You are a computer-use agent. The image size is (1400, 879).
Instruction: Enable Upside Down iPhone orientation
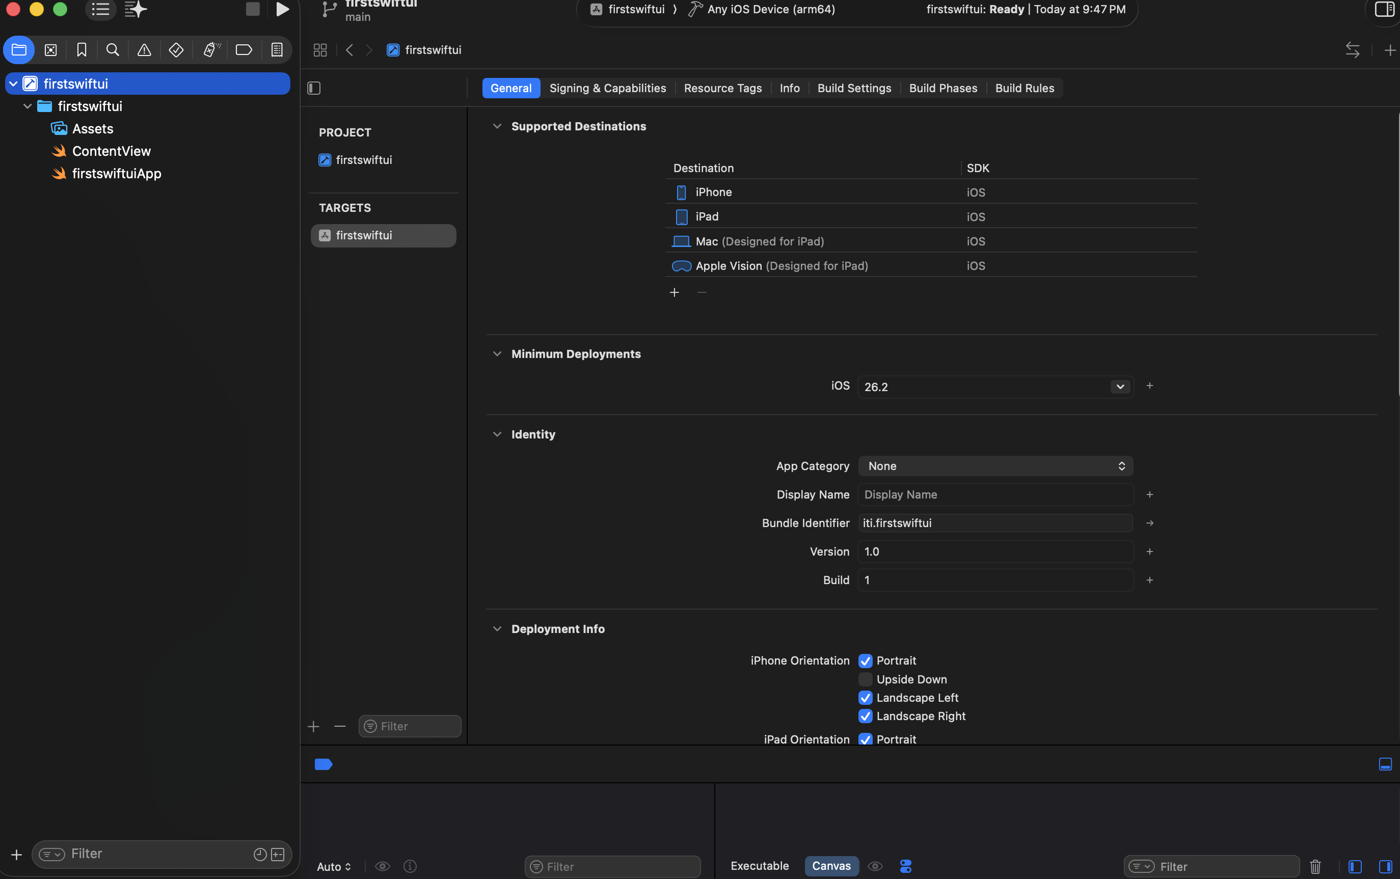(x=865, y=679)
